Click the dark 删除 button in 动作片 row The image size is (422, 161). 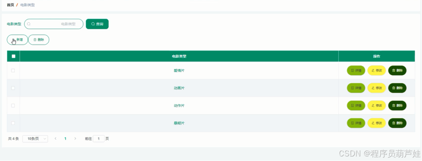[x=397, y=105]
